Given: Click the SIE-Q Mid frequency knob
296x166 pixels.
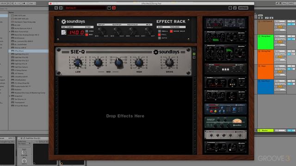Looking at the screenshot, I should (118, 63).
